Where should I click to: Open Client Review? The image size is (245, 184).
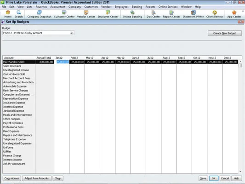click(215, 14)
